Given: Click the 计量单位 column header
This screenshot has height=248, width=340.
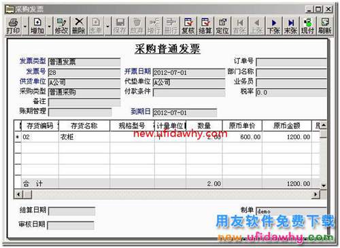Looking at the screenshot, I should (170, 126).
